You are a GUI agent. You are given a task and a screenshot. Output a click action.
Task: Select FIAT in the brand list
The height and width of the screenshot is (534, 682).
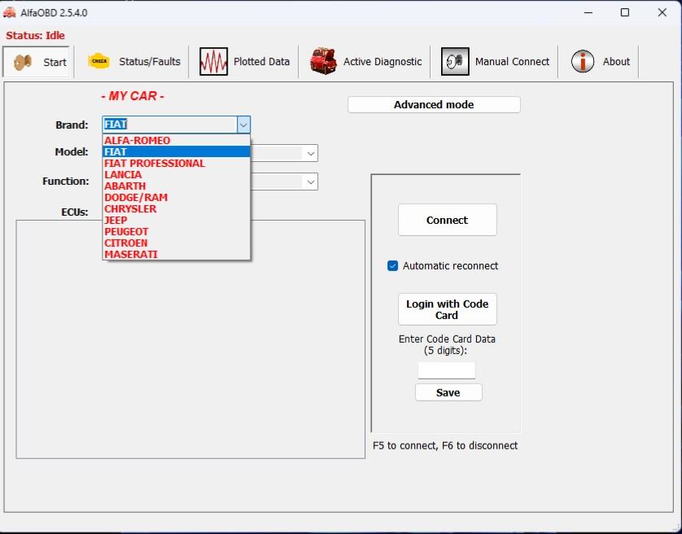coord(176,152)
